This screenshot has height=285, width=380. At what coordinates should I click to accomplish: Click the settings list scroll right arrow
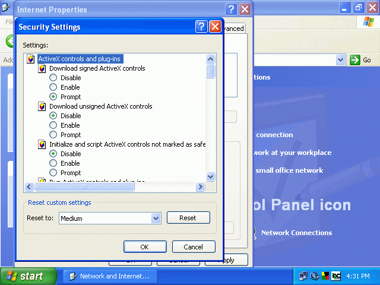click(201, 187)
